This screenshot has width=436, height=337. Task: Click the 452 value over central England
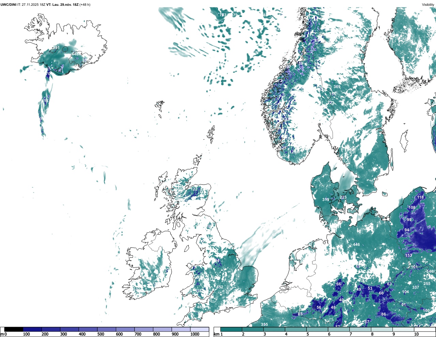point(220,287)
